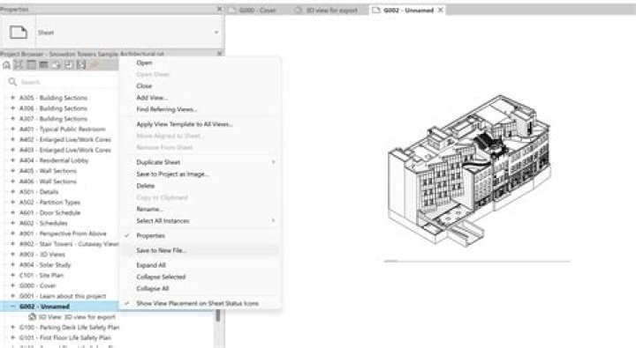Click the view icon on the 3D view for export tab

(x=299, y=10)
